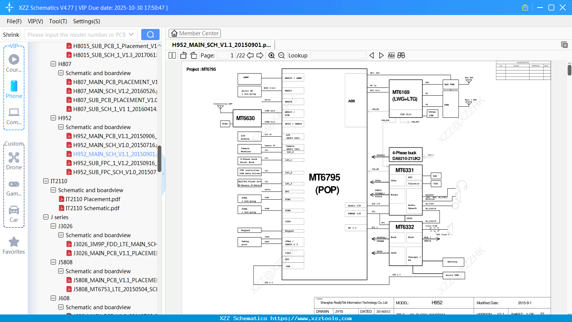Expand the model search combo box arrow
The width and height of the screenshot is (572, 322).
click(130, 34)
